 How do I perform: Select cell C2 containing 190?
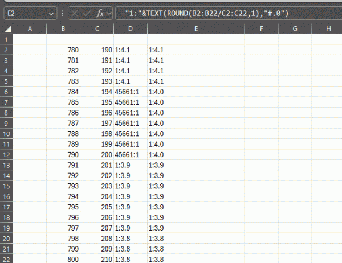[97, 50]
